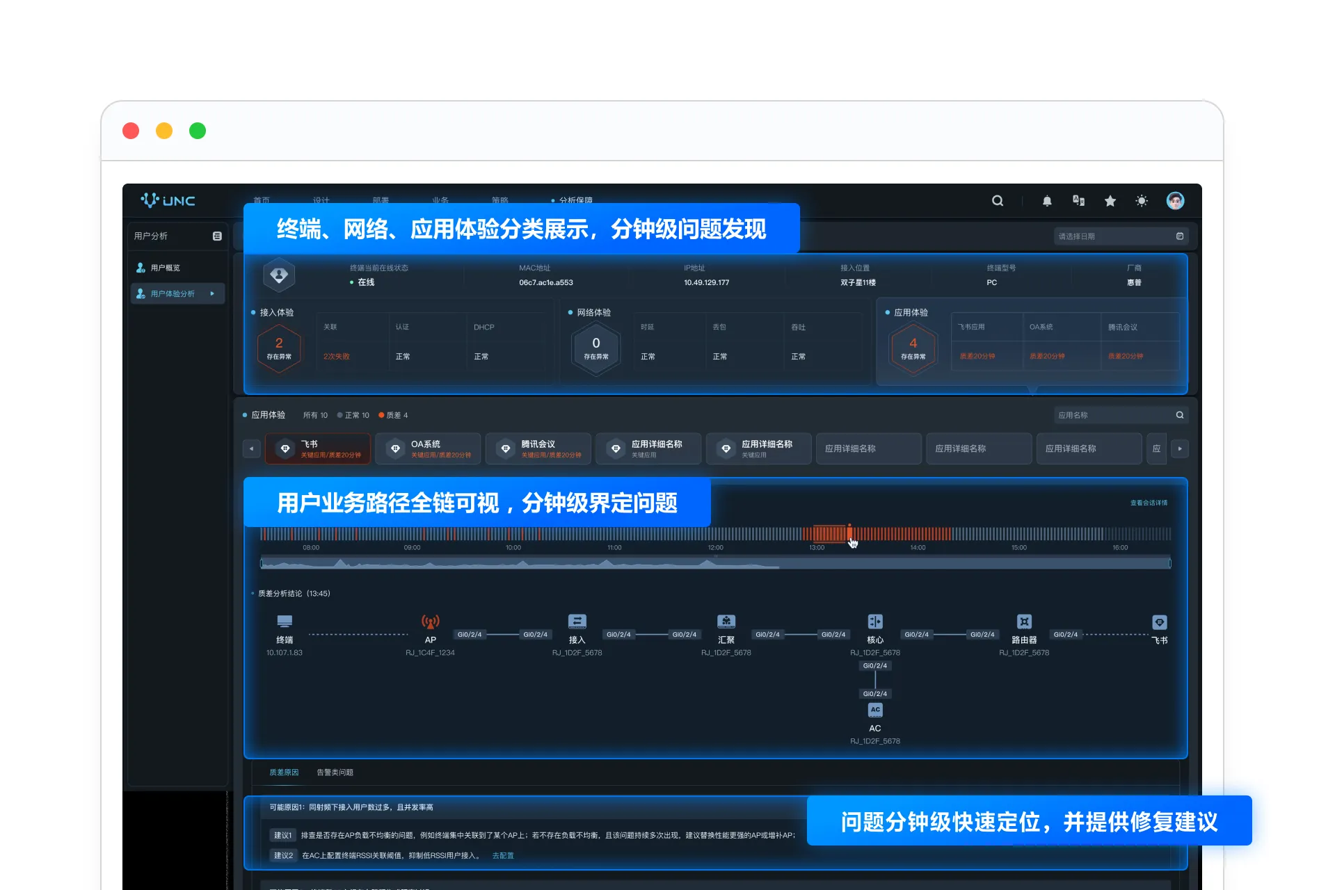Switch to the 告警类问题 tab
Image resolution: width=1319 pixels, height=890 pixels.
tap(335, 772)
